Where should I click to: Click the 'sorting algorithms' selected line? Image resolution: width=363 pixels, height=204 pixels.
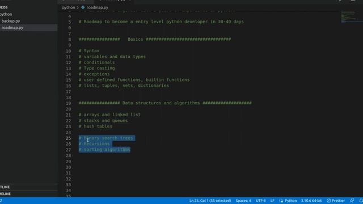pyautogui.click(x=104, y=150)
